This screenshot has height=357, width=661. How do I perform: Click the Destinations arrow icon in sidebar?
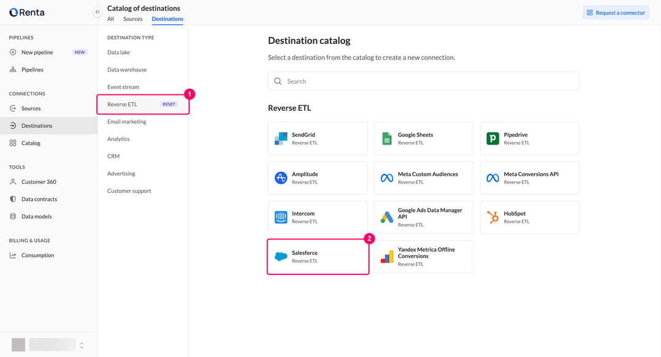pos(13,126)
